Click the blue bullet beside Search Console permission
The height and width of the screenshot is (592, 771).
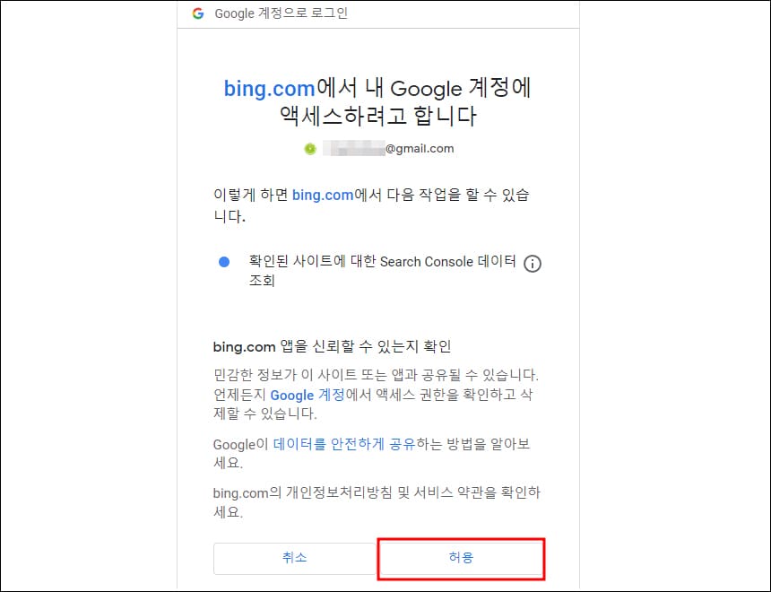224,262
